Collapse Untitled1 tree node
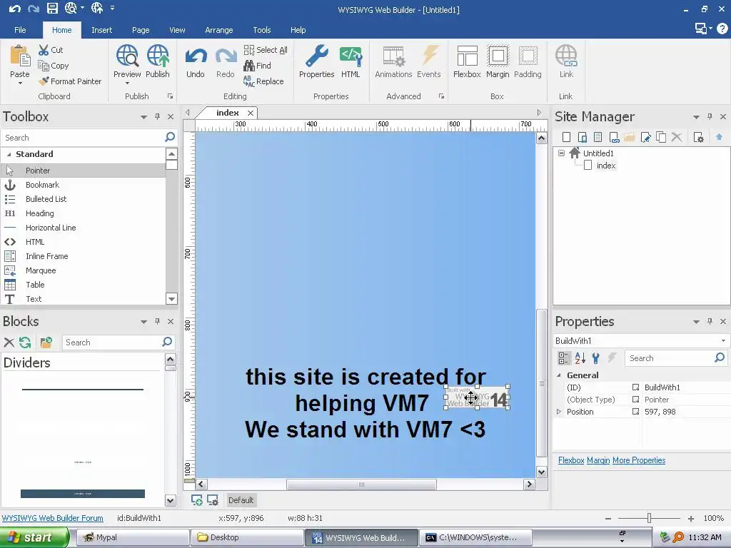731x548 pixels. [561, 153]
